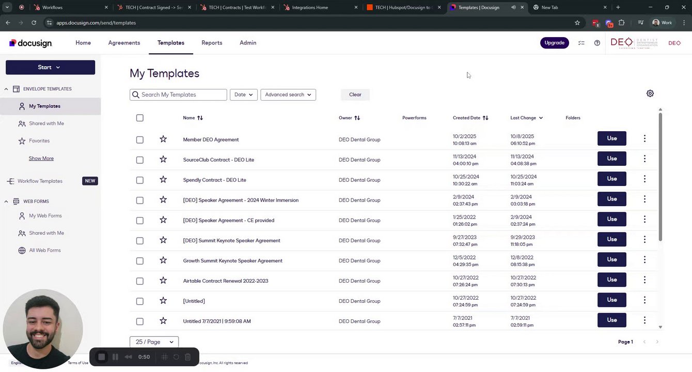The image size is (692, 372).
Task: Open the checklist icon beside Upgrade
Action: [x=581, y=43]
